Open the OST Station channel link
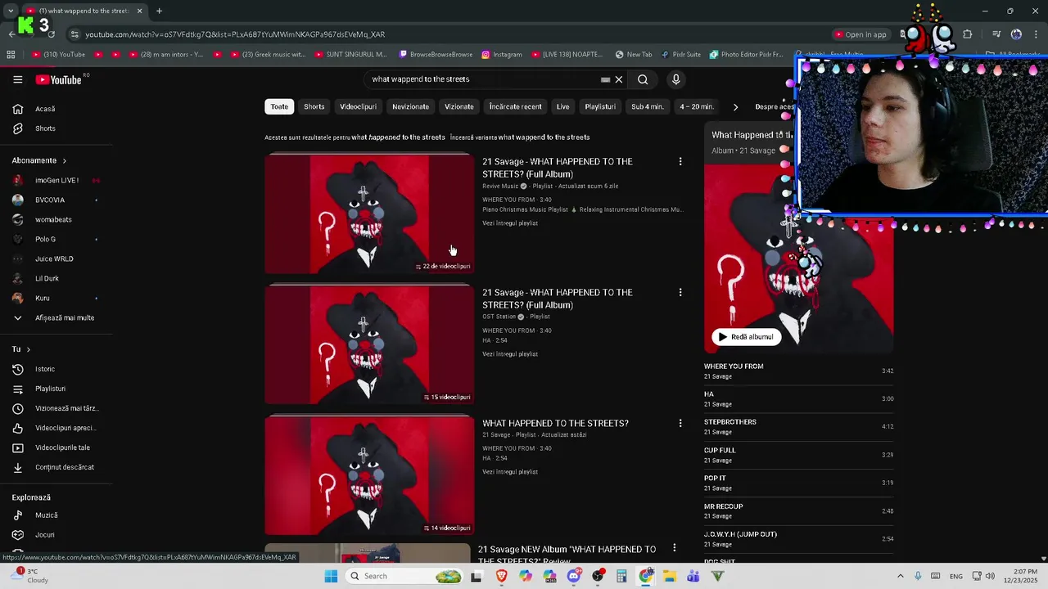The height and width of the screenshot is (589, 1048). (x=499, y=317)
